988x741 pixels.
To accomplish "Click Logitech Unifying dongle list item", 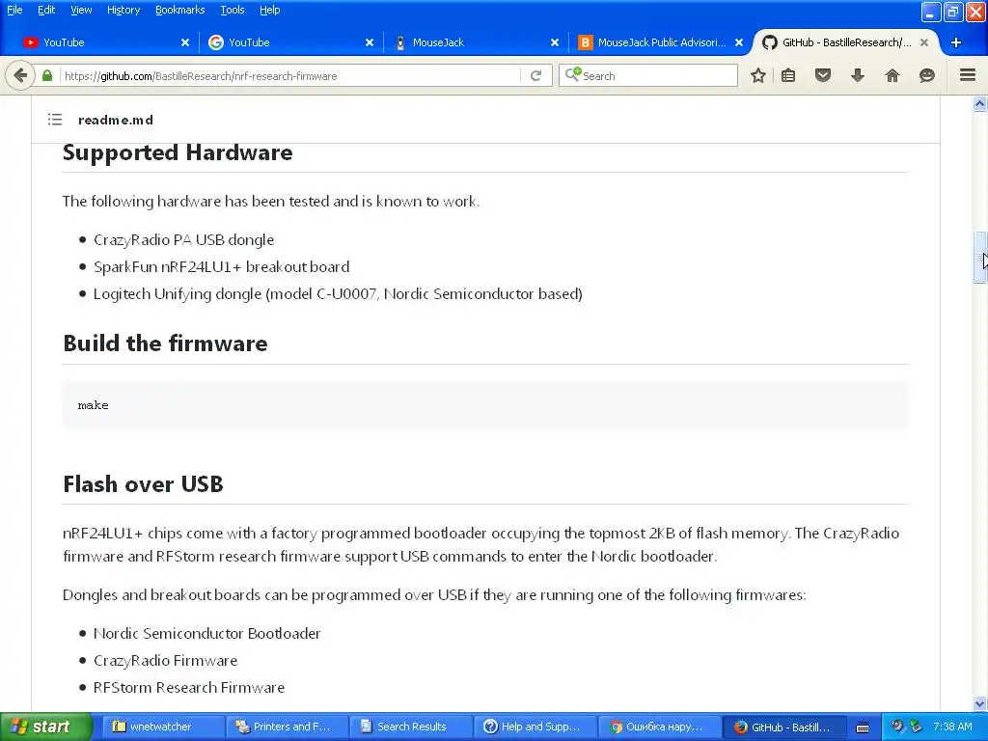I will pos(338,293).
